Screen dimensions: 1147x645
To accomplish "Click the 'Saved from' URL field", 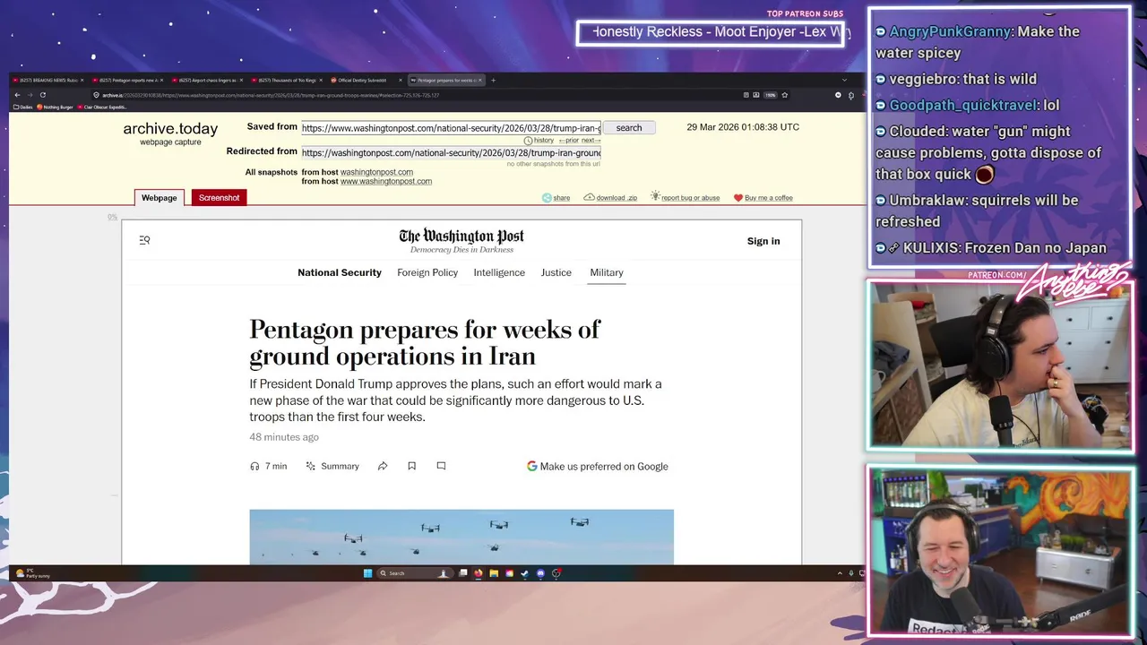I will (x=451, y=128).
